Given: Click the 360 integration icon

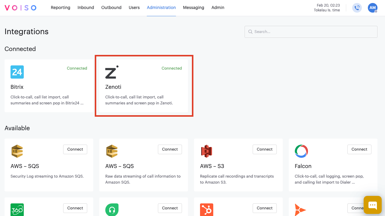Looking at the screenshot, I should click(17, 210).
